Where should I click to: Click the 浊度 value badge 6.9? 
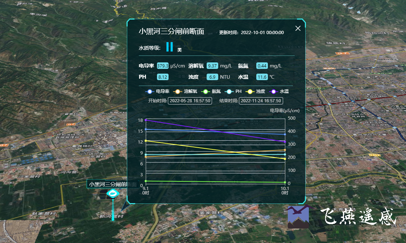coord(212,77)
